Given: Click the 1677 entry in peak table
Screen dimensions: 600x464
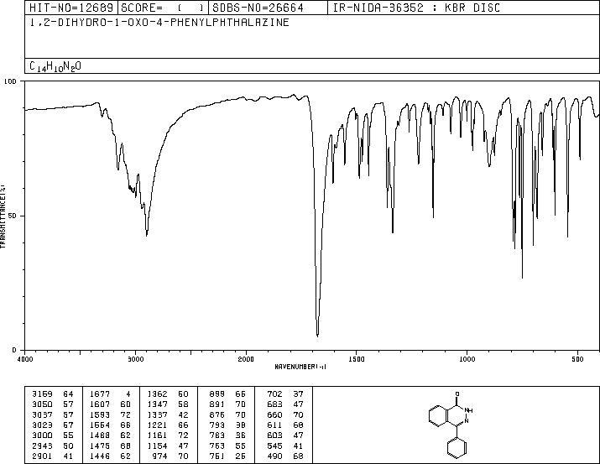Looking at the screenshot, I should (100, 394).
